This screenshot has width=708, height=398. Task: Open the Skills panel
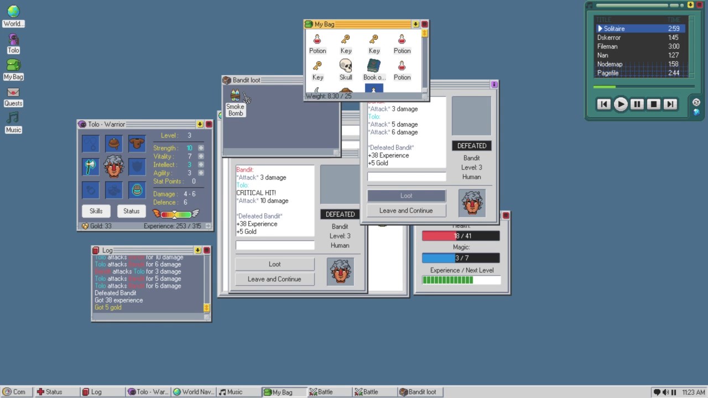point(96,211)
